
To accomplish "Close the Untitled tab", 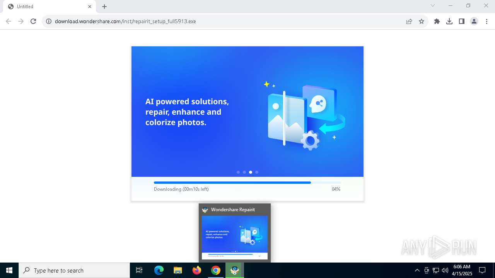I will coord(90,7).
